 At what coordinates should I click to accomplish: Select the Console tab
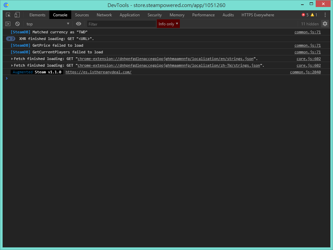[60, 15]
